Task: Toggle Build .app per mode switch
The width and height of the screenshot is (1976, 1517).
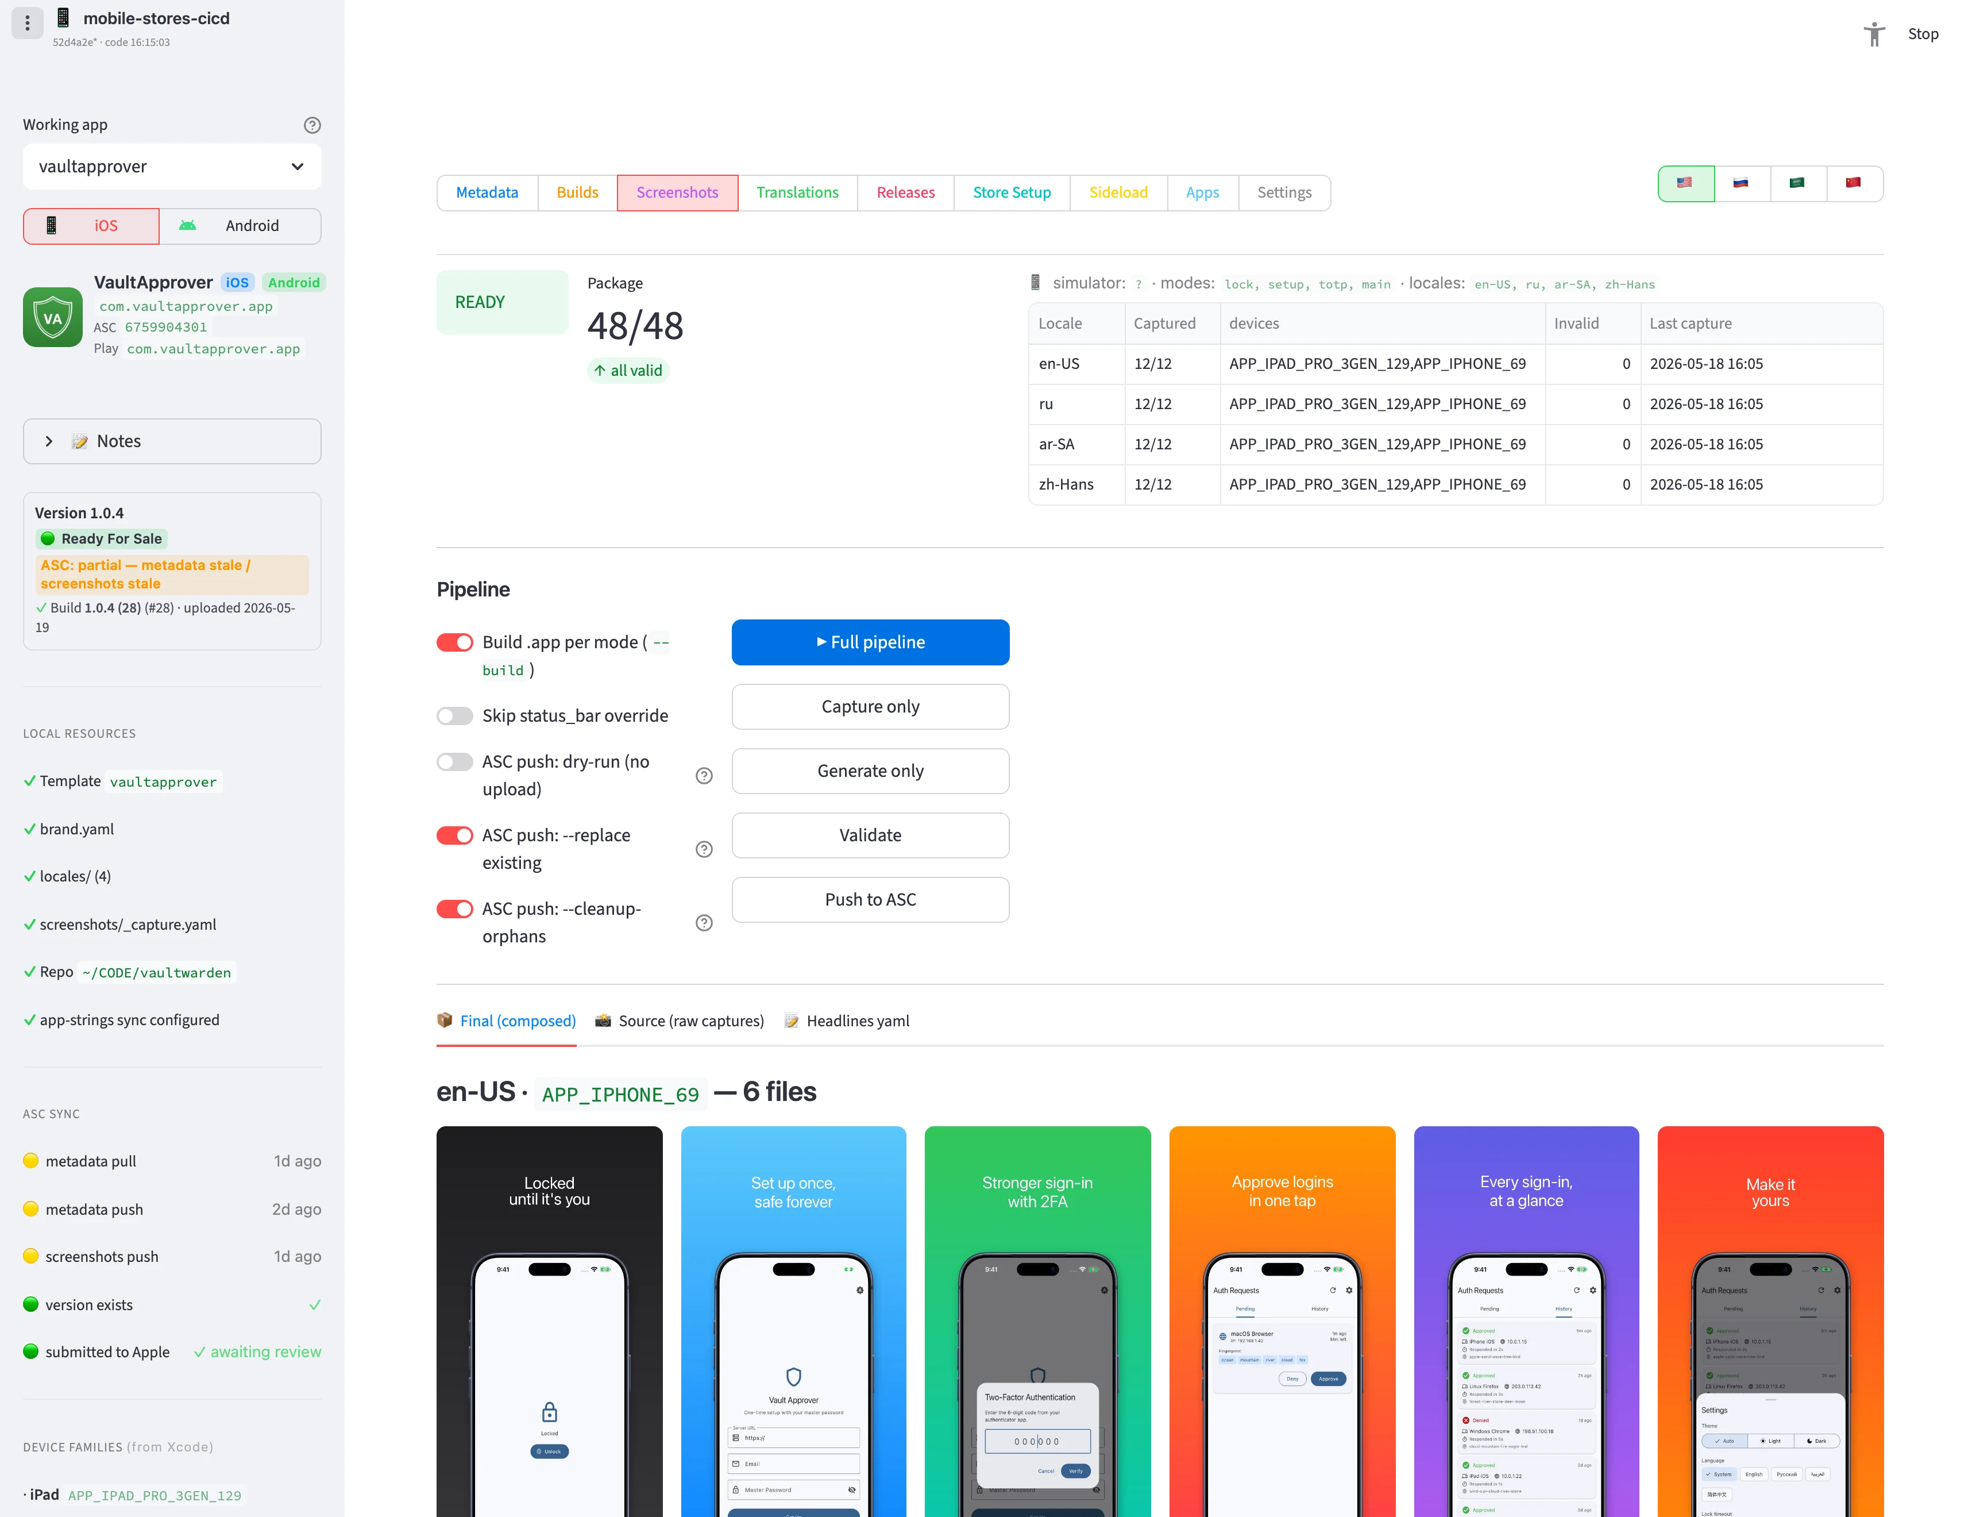Action: pos(455,642)
